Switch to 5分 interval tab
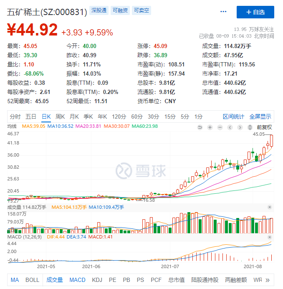283x289 pixels. [185, 117]
